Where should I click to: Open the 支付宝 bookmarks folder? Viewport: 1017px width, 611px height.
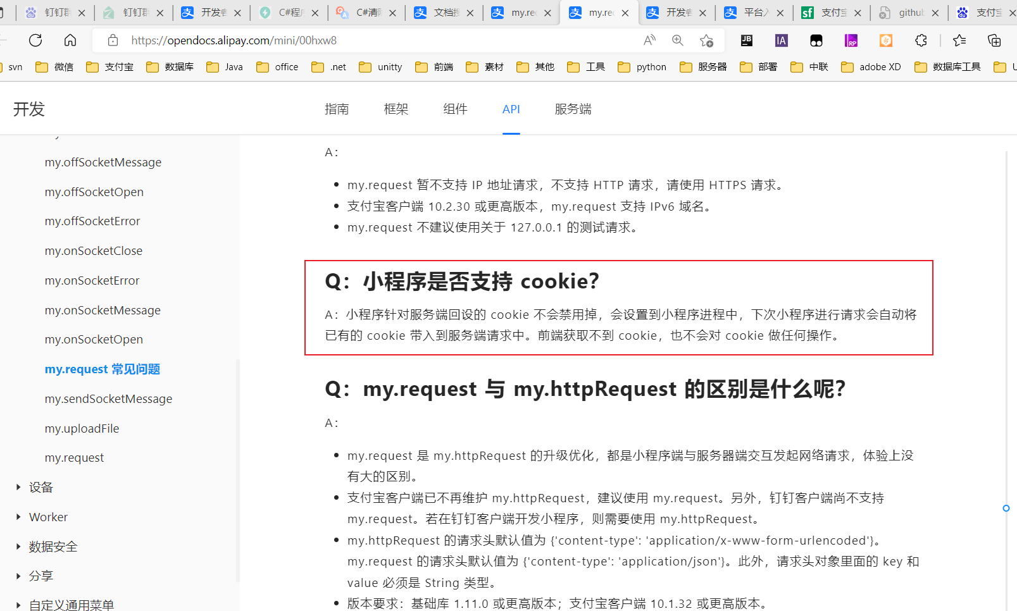109,67
